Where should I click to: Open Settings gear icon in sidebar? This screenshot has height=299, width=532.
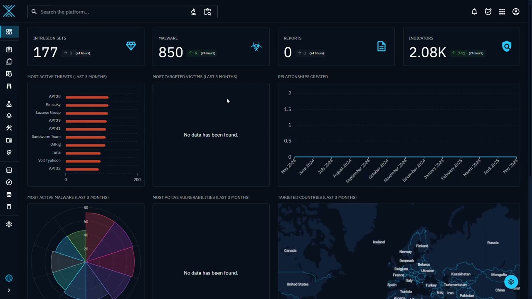click(9, 224)
